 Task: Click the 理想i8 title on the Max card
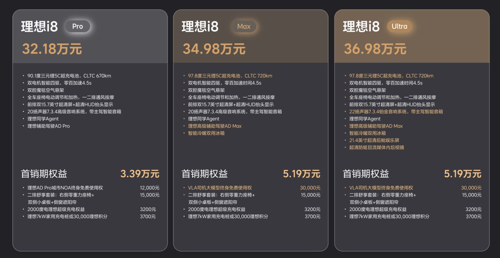tap(200, 27)
